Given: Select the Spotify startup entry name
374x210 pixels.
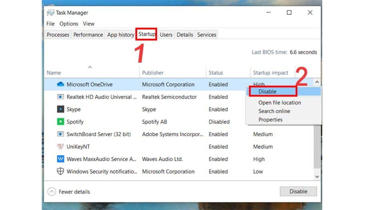Looking at the screenshot, I should pos(75,122).
